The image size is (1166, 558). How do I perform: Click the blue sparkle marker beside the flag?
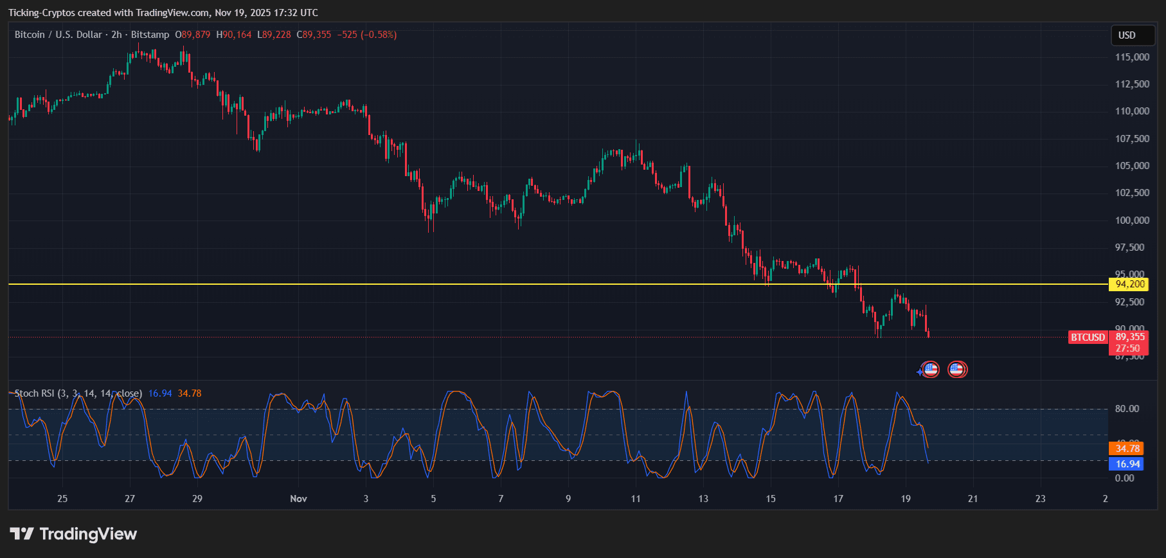(x=920, y=372)
